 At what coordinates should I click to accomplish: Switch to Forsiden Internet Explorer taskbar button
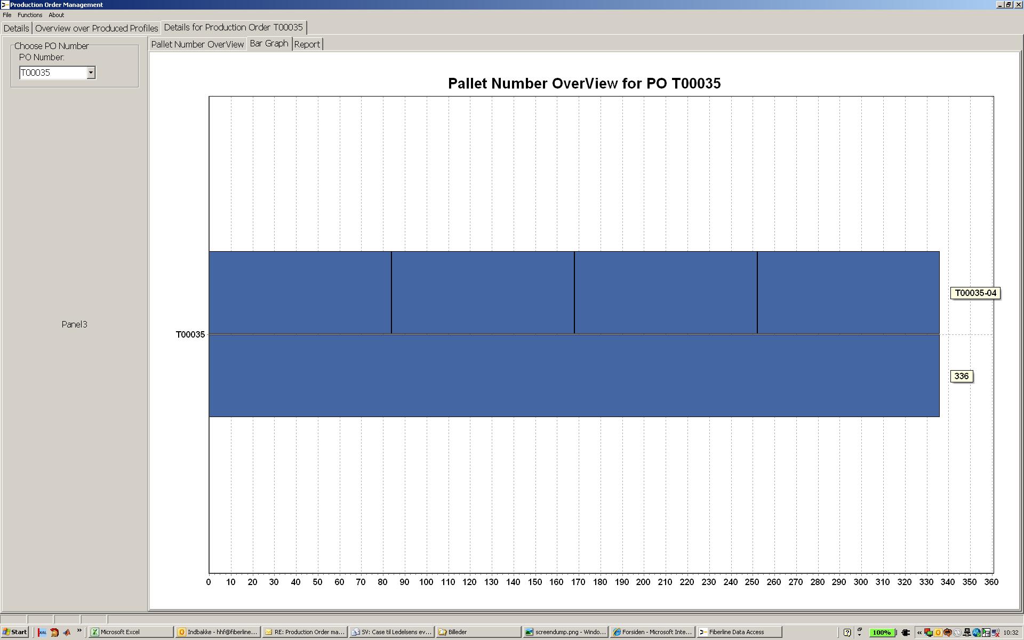[x=652, y=632]
